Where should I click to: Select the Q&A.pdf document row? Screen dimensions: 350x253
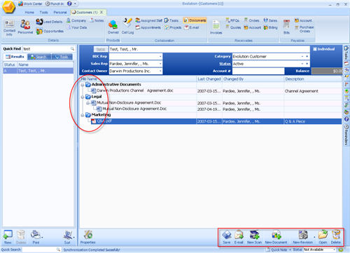tap(211, 121)
